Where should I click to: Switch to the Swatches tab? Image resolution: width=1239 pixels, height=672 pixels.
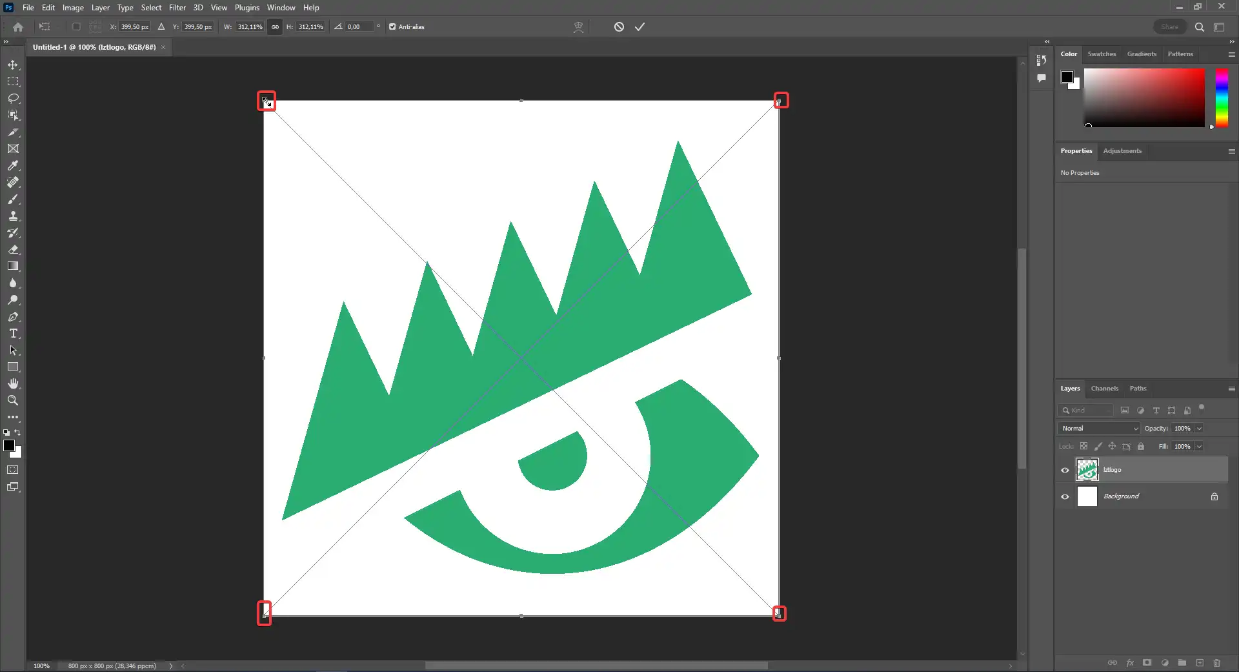(x=1102, y=54)
